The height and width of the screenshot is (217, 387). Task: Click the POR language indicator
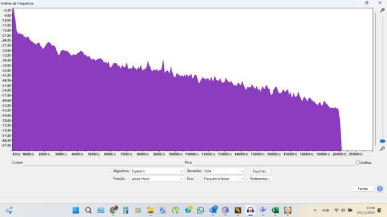tap(325, 210)
